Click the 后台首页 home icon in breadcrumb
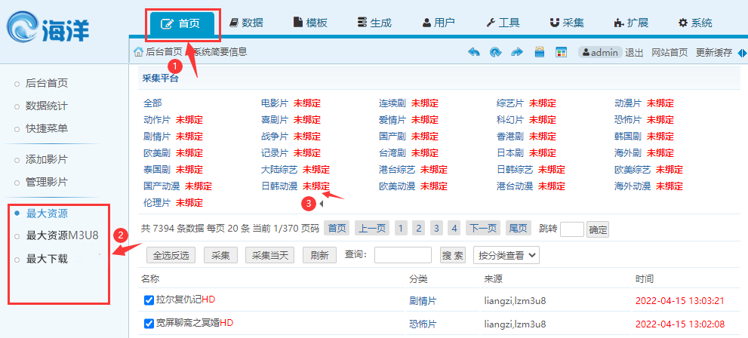Image resolution: width=748 pixels, height=338 pixels. pyautogui.click(x=138, y=52)
